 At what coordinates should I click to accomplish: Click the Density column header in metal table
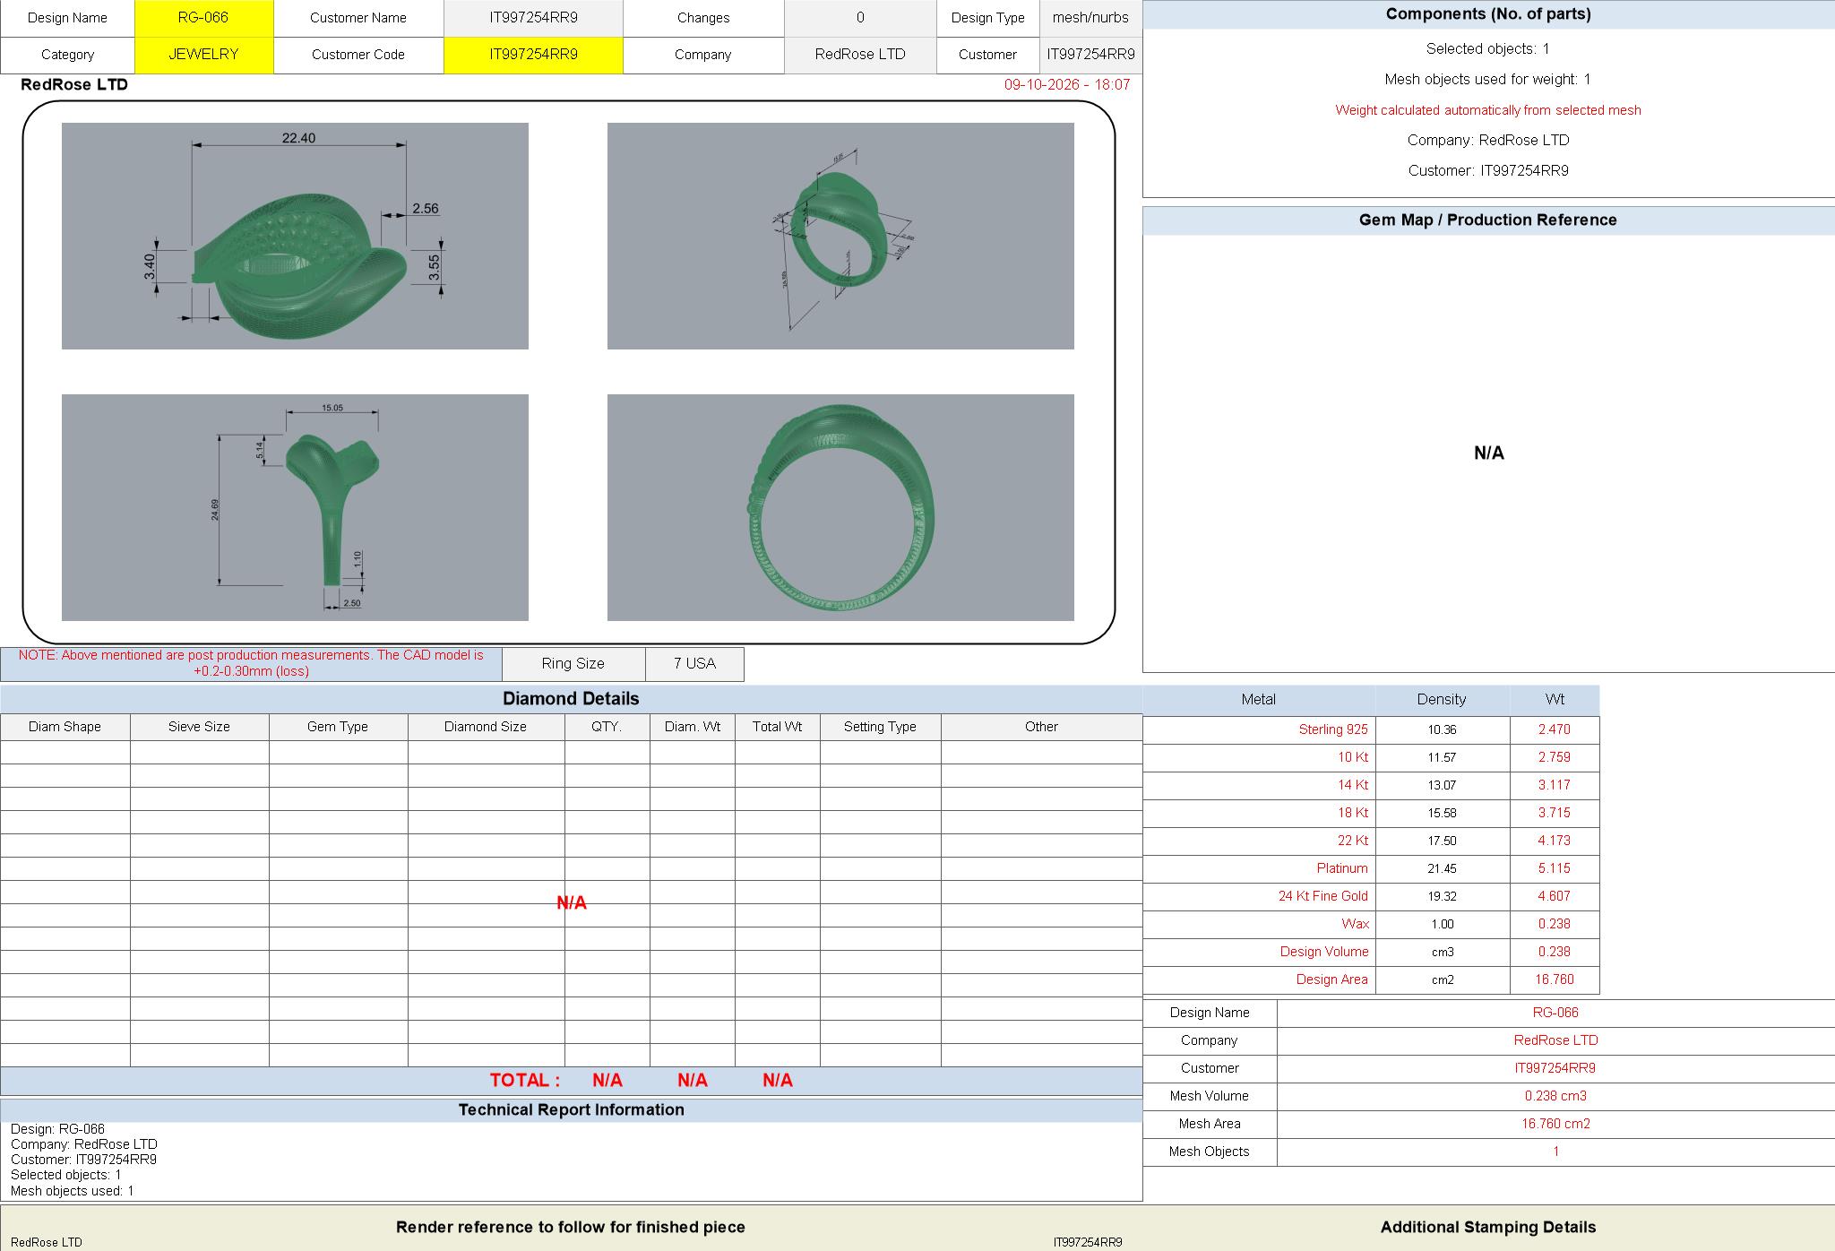[1443, 699]
